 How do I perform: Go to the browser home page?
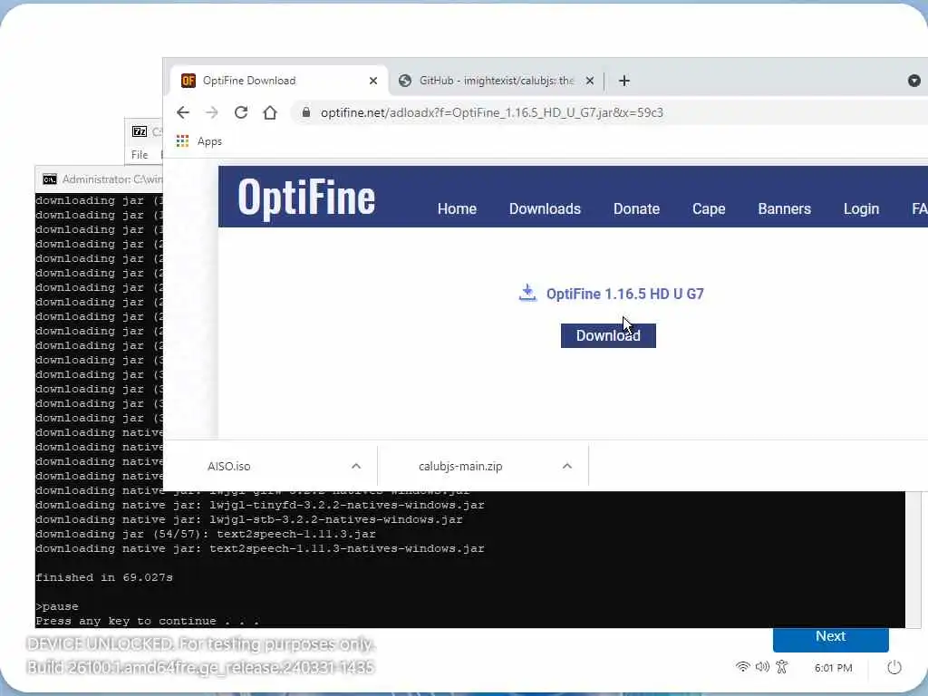pyautogui.click(x=270, y=112)
